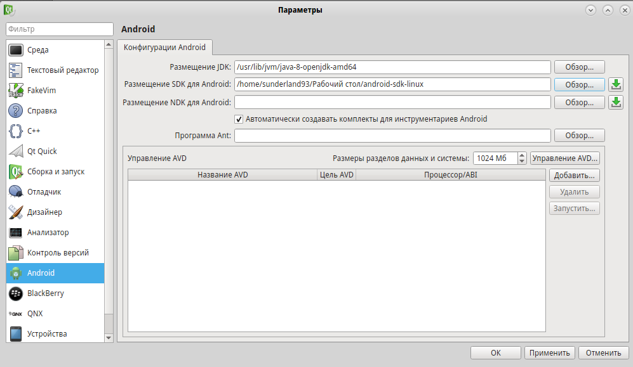This screenshot has width=633, height=367.
Task: Browse for Android NDK location
Action: click(x=579, y=103)
